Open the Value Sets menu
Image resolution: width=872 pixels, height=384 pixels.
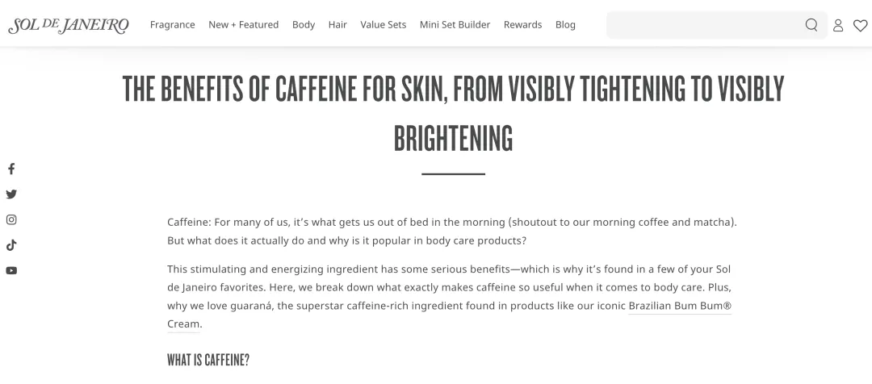pyautogui.click(x=384, y=25)
